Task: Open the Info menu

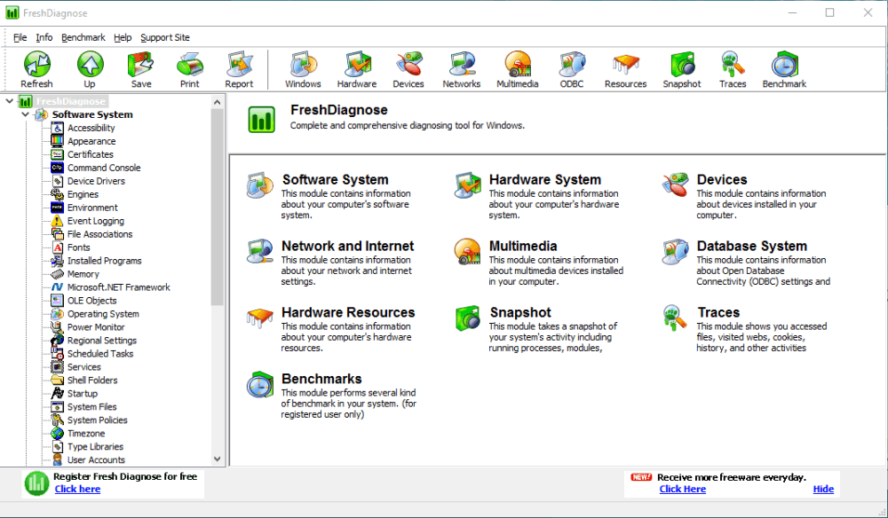Action: point(44,37)
